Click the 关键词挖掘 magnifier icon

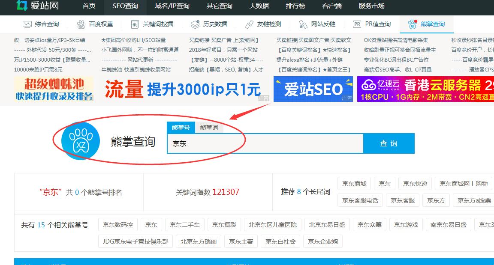tap(135, 24)
